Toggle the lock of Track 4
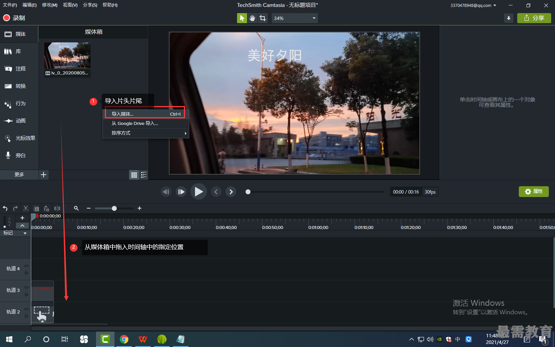 click(x=26, y=272)
